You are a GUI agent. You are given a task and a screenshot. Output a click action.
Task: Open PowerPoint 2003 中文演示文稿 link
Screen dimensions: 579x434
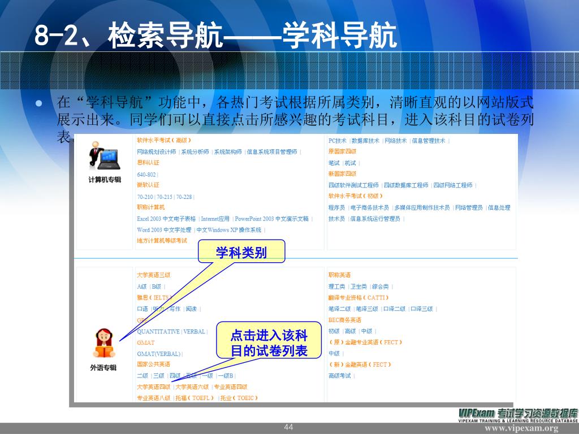271,219
